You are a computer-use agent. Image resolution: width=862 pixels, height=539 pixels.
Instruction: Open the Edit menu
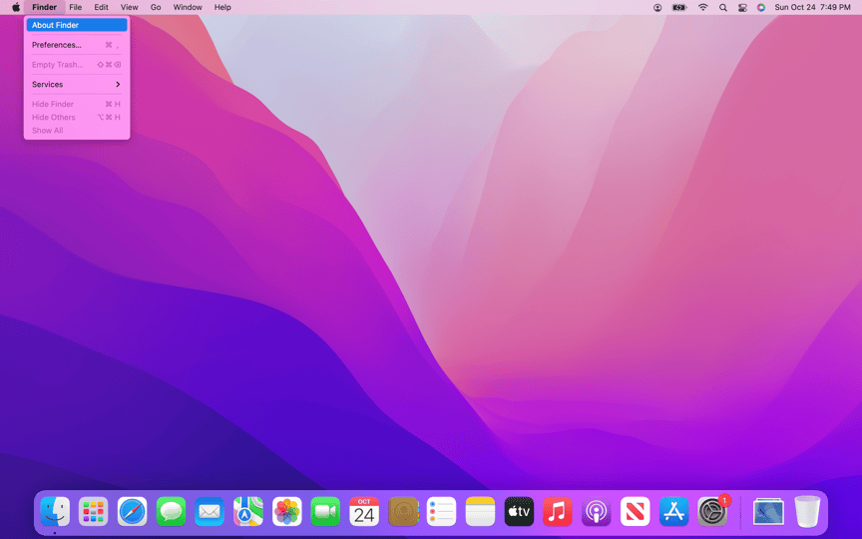pyautogui.click(x=101, y=7)
